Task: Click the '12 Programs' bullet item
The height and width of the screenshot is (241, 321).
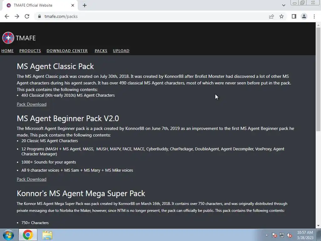Action: (153, 152)
